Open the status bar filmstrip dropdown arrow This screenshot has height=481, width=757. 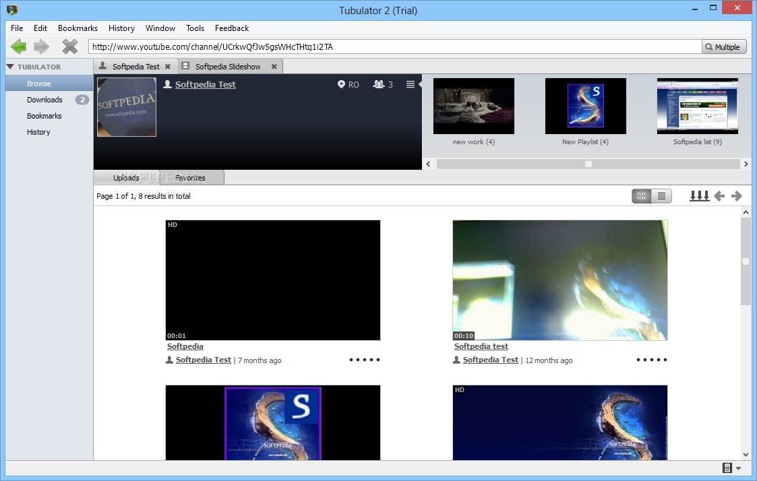[739, 468]
